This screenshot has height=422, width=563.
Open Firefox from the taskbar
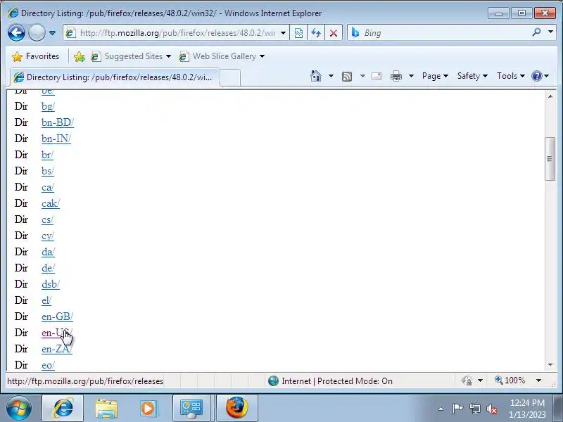coord(237,408)
